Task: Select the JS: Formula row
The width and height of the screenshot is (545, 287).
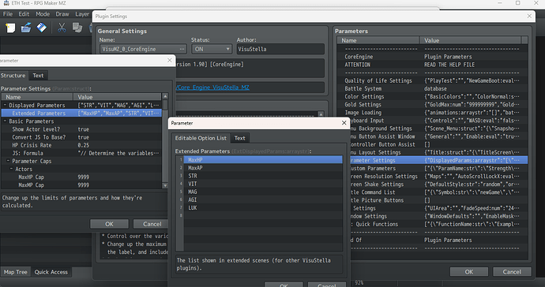Action: (x=81, y=153)
